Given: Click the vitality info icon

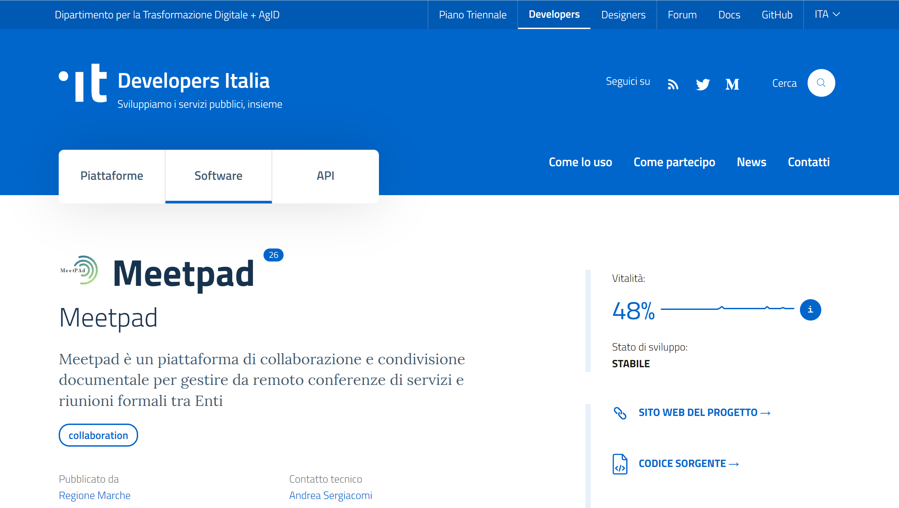Looking at the screenshot, I should tap(810, 310).
